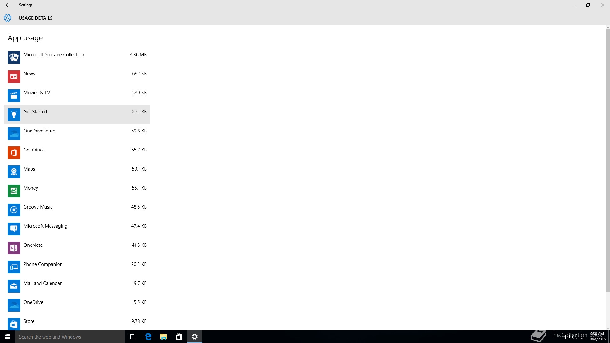The image size is (610, 343).
Task: Open the Store from the taskbar
Action: tap(179, 337)
